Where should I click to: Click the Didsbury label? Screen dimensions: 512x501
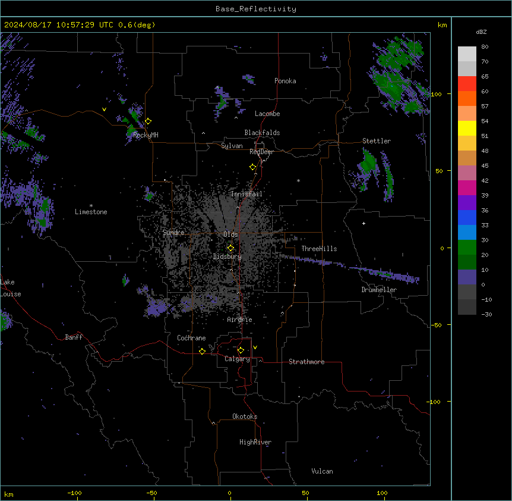coord(227,256)
